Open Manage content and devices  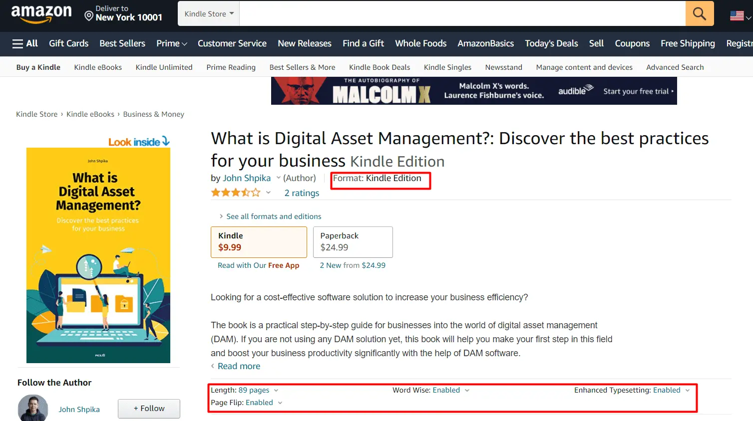(584, 67)
